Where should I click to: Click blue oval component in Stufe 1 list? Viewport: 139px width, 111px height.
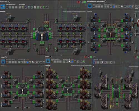(x=130, y=6)
